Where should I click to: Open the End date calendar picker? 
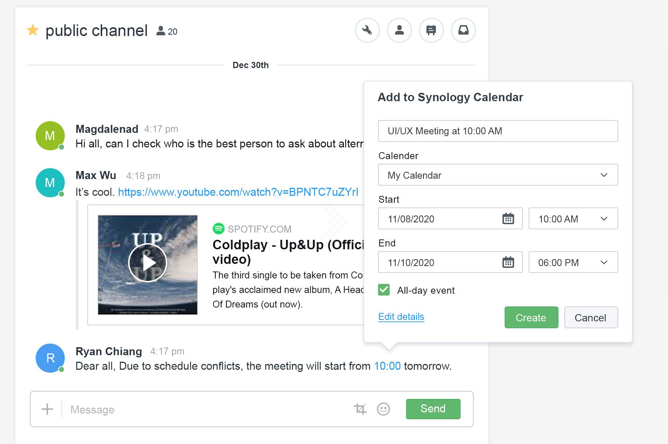509,262
